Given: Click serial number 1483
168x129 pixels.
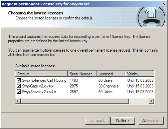Looking at the screenshot, I should (x=74, y=80).
